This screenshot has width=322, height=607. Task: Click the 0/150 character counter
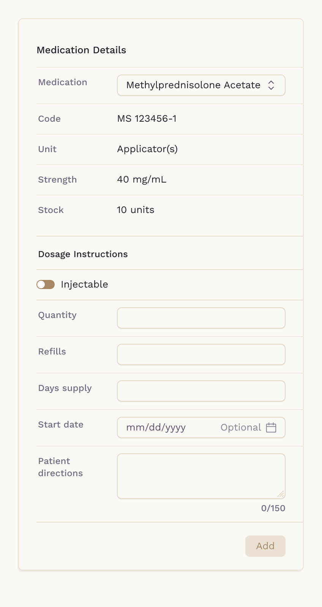273,508
